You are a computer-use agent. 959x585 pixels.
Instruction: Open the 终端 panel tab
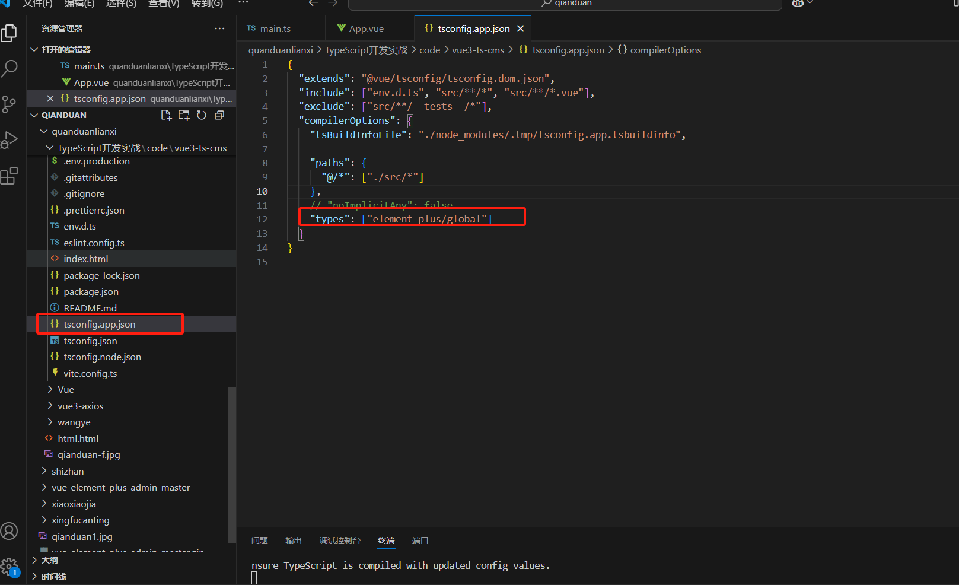pos(386,541)
